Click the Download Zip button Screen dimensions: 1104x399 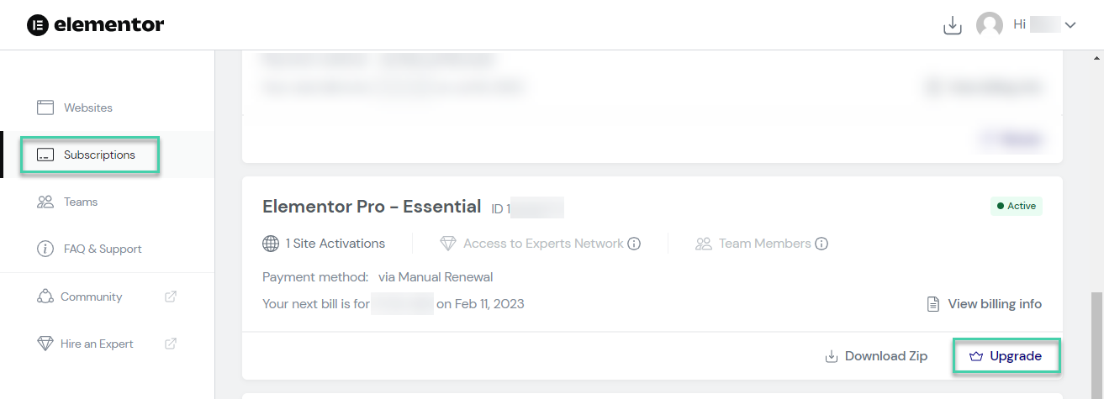(x=876, y=356)
